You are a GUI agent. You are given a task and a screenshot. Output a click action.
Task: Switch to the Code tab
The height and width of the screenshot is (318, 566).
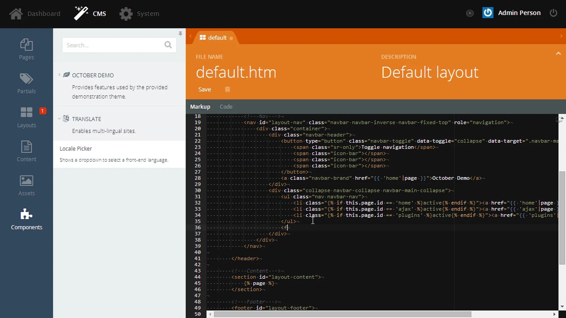226,107
